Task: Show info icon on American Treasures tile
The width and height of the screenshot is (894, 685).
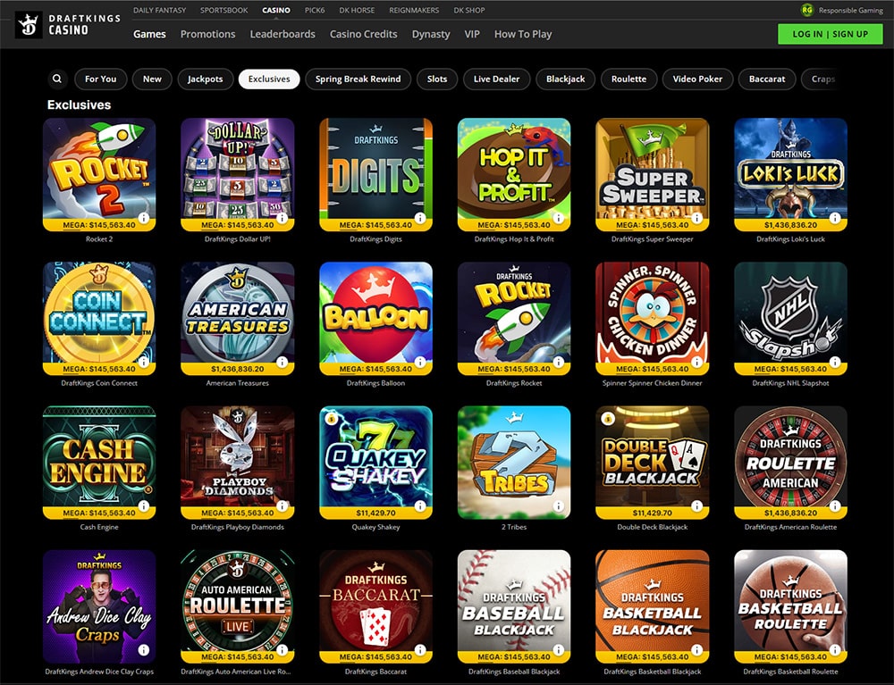Action: (x=283, y=362)
